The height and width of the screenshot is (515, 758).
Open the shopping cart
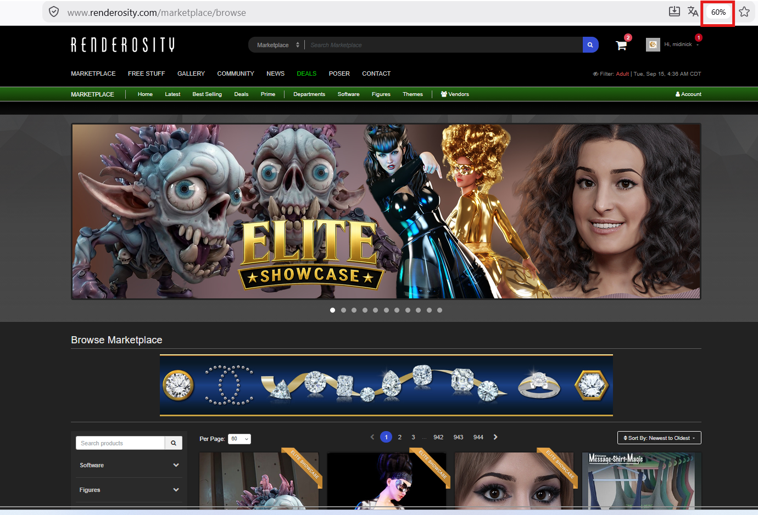click(x=621, y=46)
